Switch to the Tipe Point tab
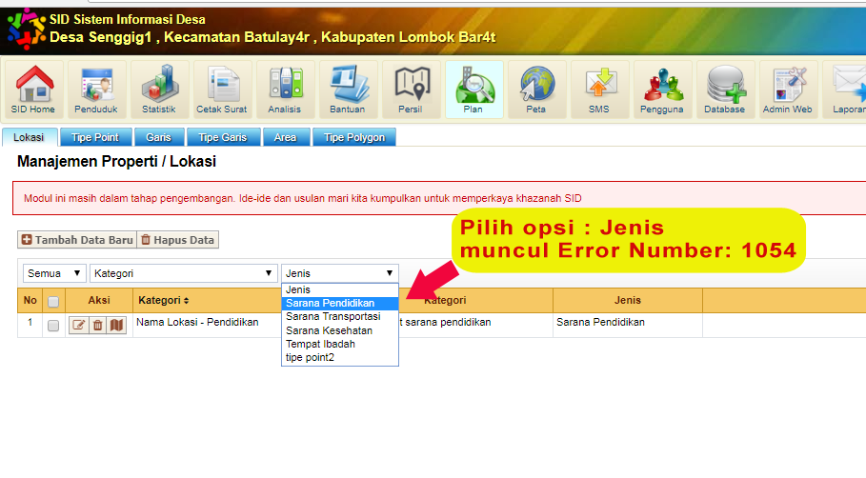This screenshot has width=866, height=478. pos(95,137)
